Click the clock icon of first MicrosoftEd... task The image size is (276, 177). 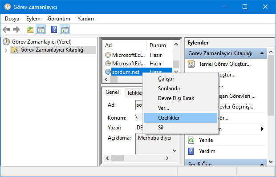click(108, 55)
